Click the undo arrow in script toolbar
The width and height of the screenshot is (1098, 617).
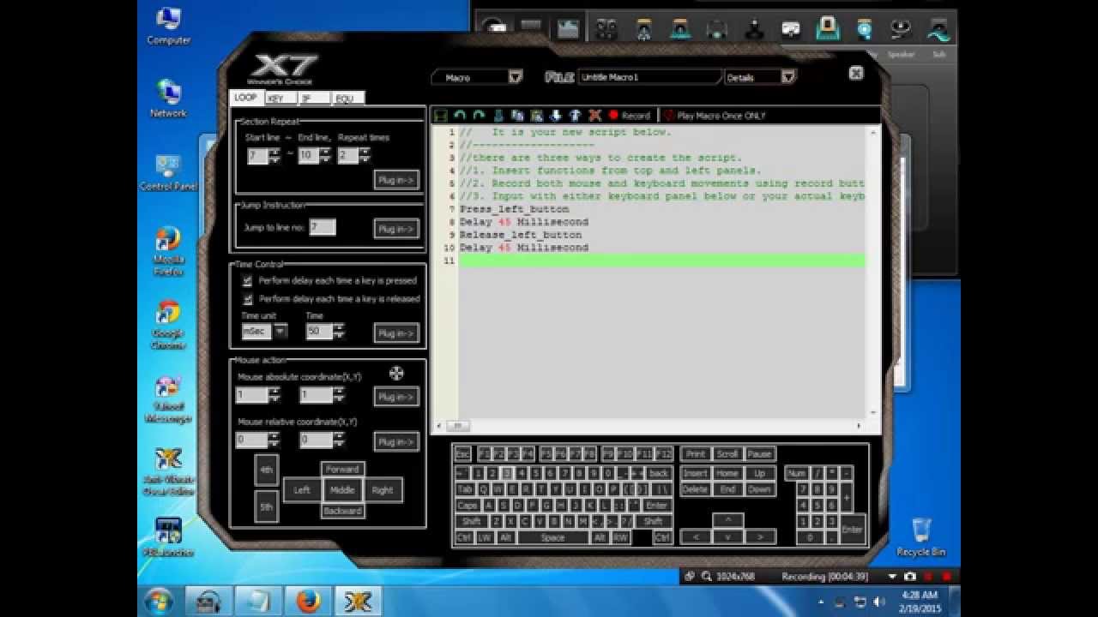pyautogui.click(x=461, y=115)
